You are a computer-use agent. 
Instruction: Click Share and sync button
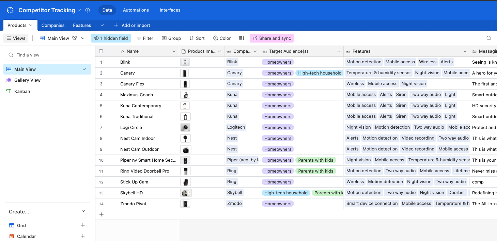[x=271, y=38]
